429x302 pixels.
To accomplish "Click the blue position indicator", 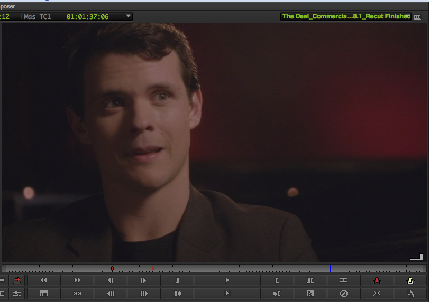I will coord(331,268).
